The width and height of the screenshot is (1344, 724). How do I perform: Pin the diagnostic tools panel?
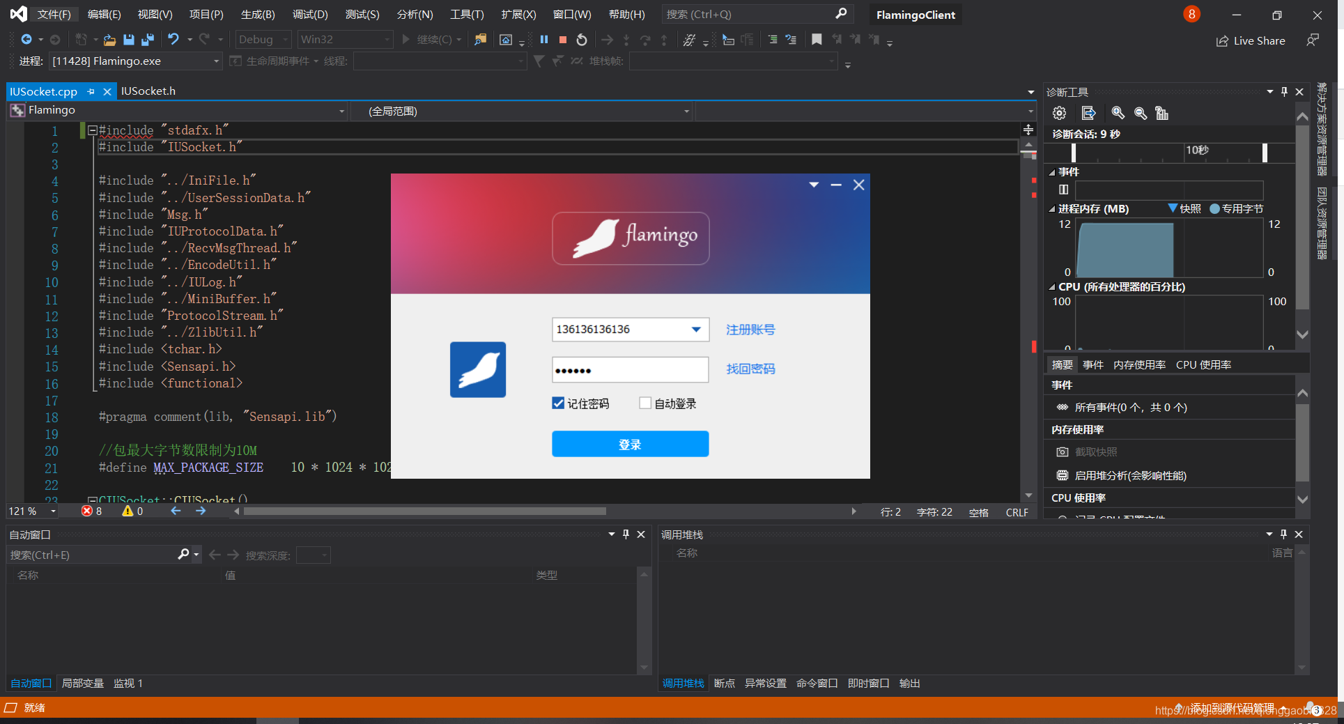pos(1285,92)
